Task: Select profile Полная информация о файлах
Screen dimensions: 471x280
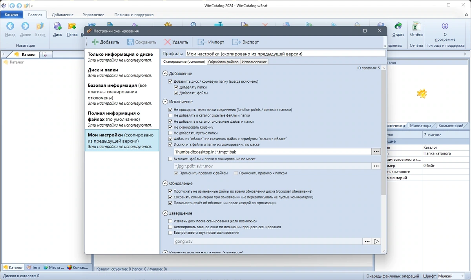Action: pyautogui.click(x=122, y=119)
